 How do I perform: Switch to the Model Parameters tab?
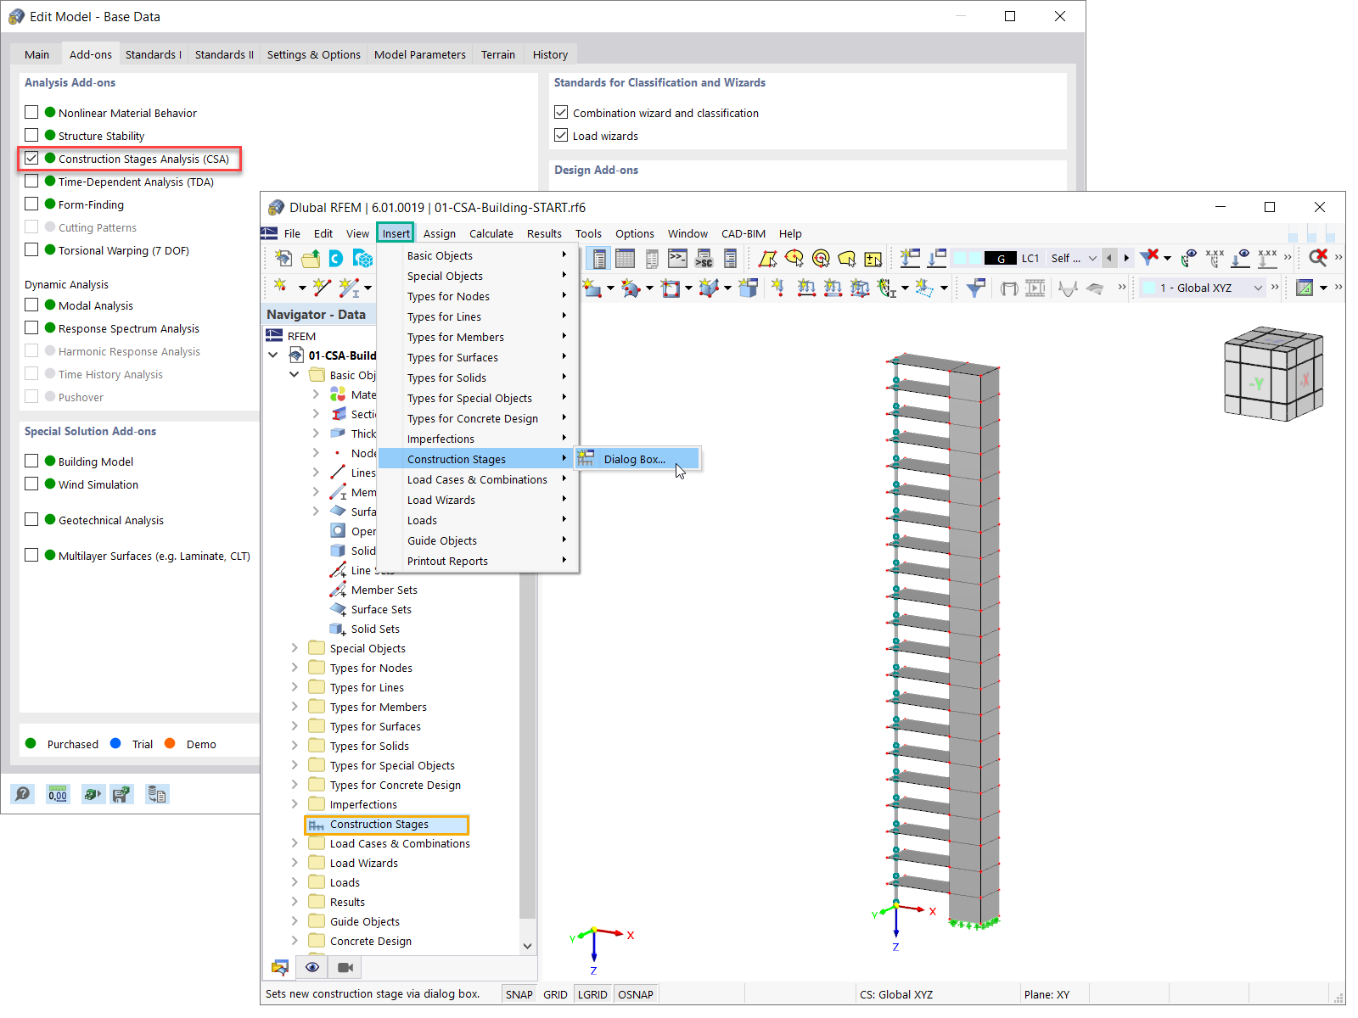(x=420, y=54)
